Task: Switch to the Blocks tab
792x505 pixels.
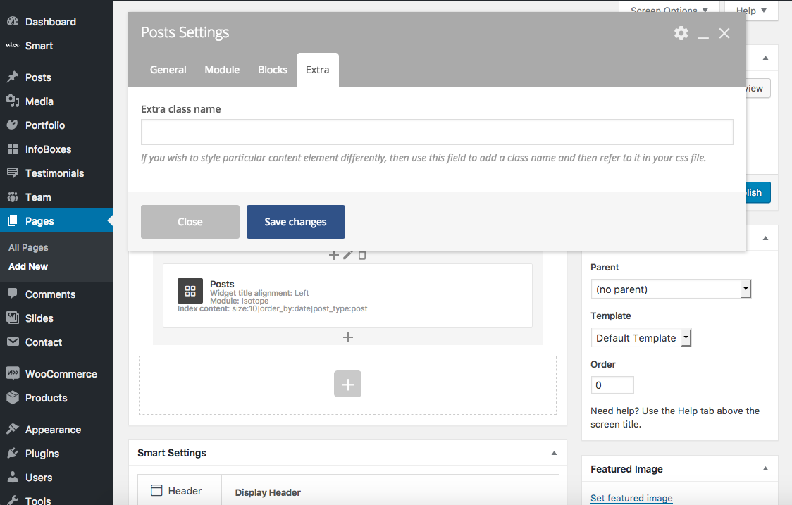Action: point(273,70)
